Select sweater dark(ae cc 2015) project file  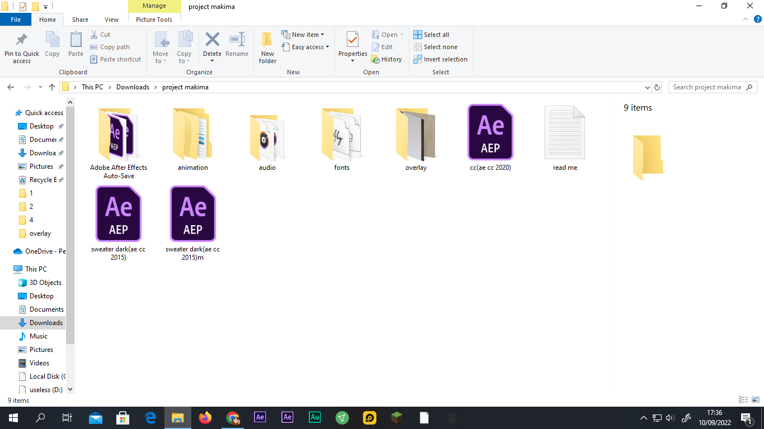click(x=119, y=223)
